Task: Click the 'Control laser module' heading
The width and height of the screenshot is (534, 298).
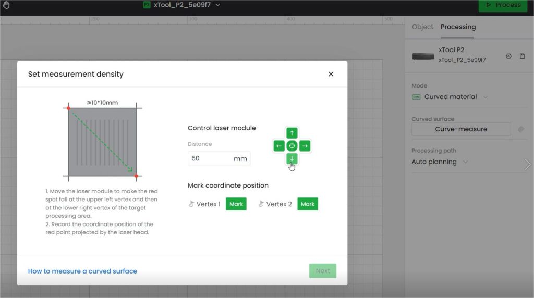Action: click(222, 128)
